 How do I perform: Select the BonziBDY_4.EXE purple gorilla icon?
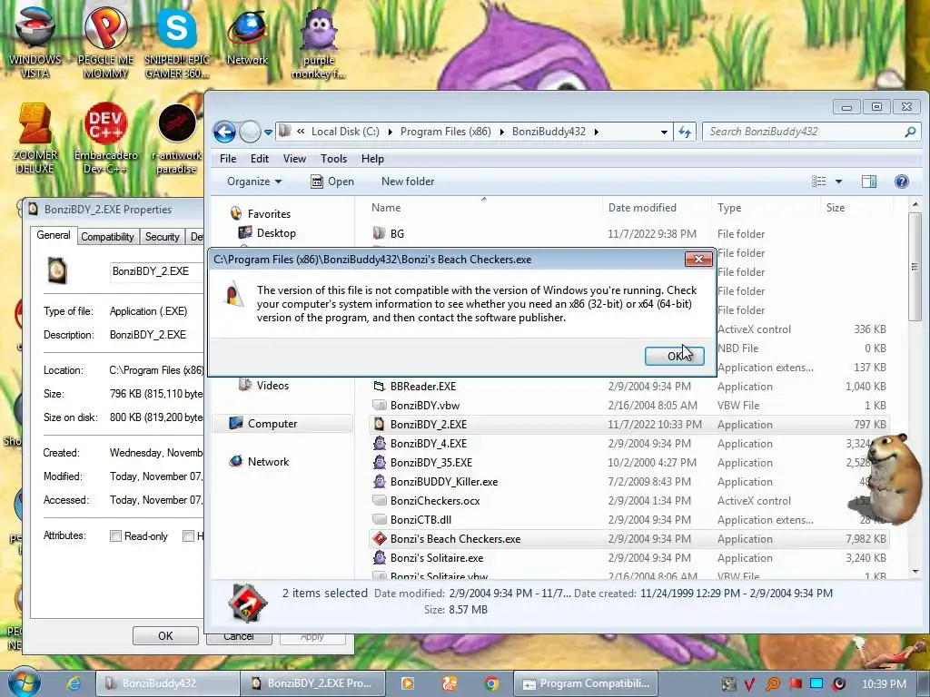pos(379,443)
